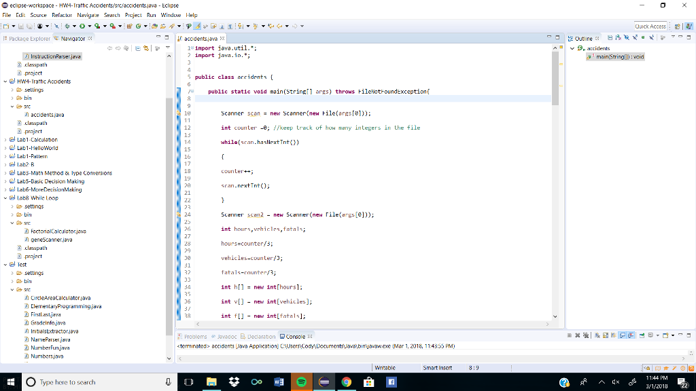Launch Debug mode from the toolbar

click(68, 27)
